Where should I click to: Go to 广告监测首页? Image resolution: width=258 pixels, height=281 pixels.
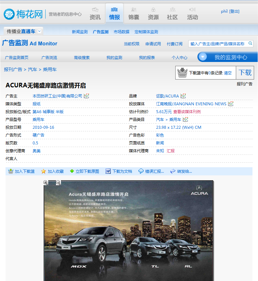(x=17, y=57)
